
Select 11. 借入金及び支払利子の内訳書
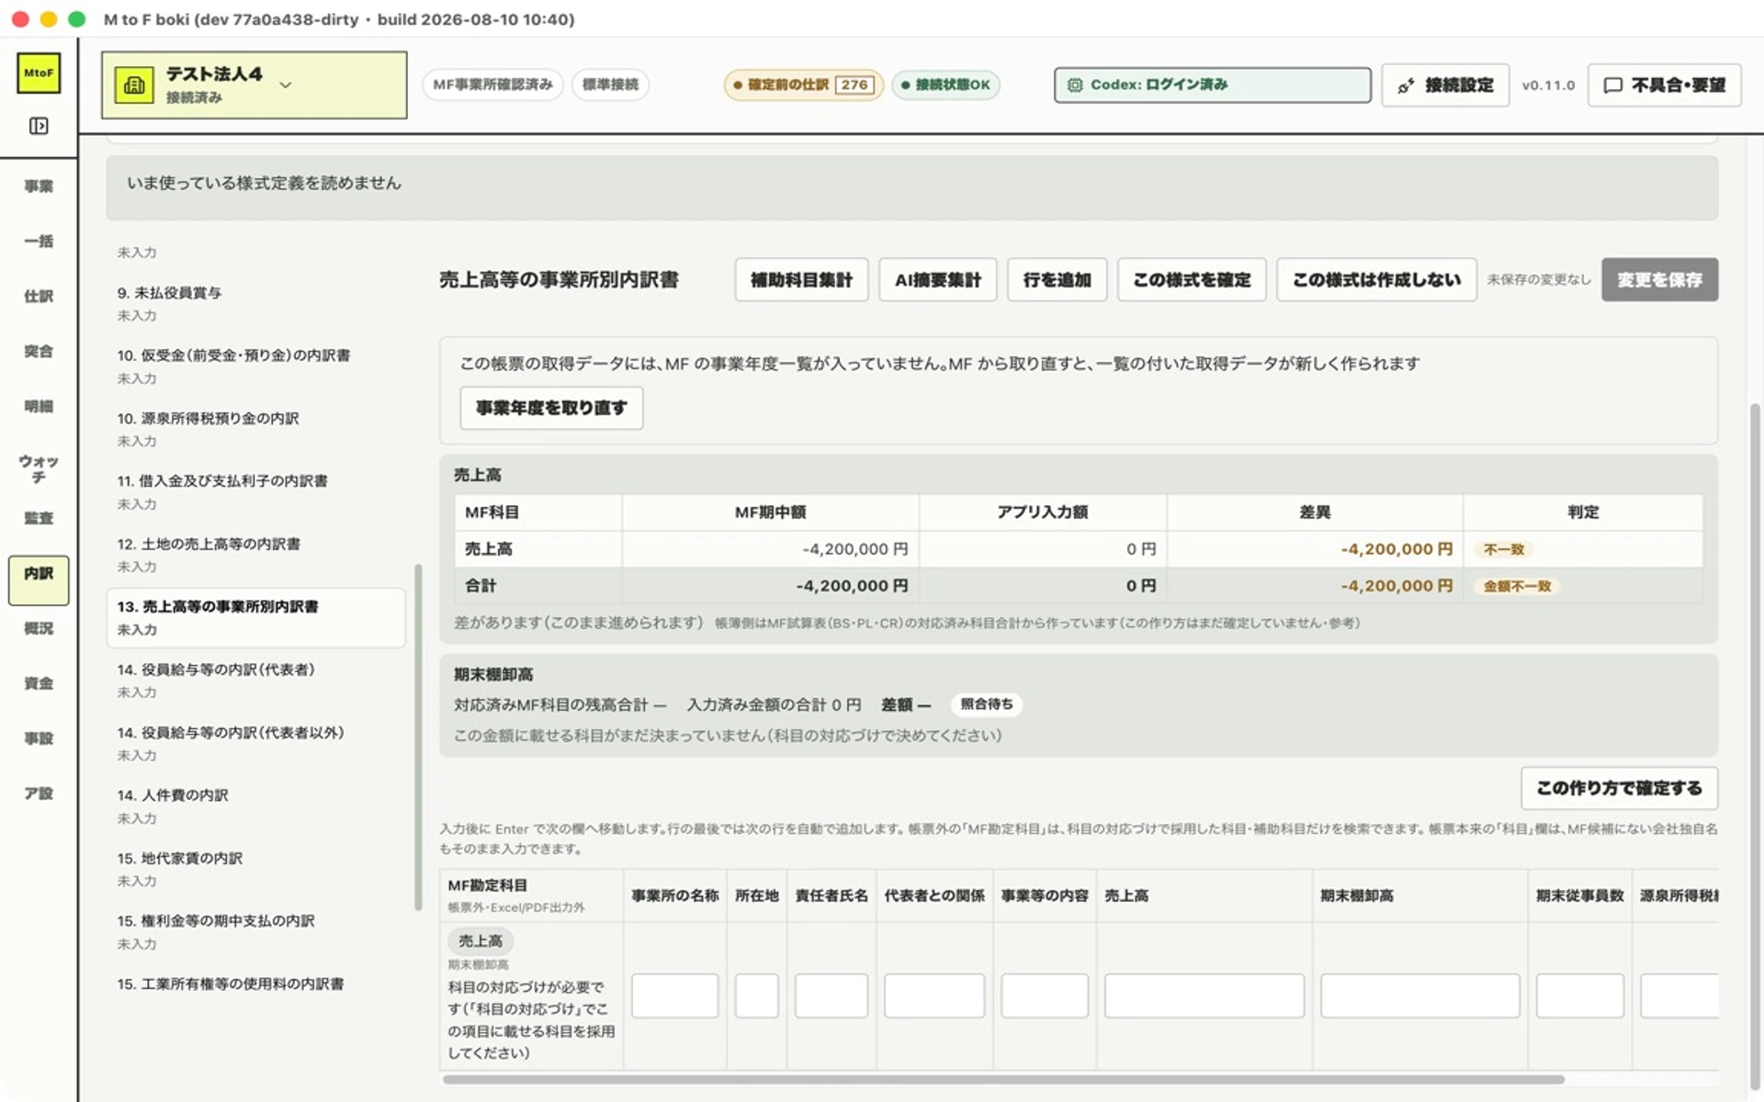255,492
